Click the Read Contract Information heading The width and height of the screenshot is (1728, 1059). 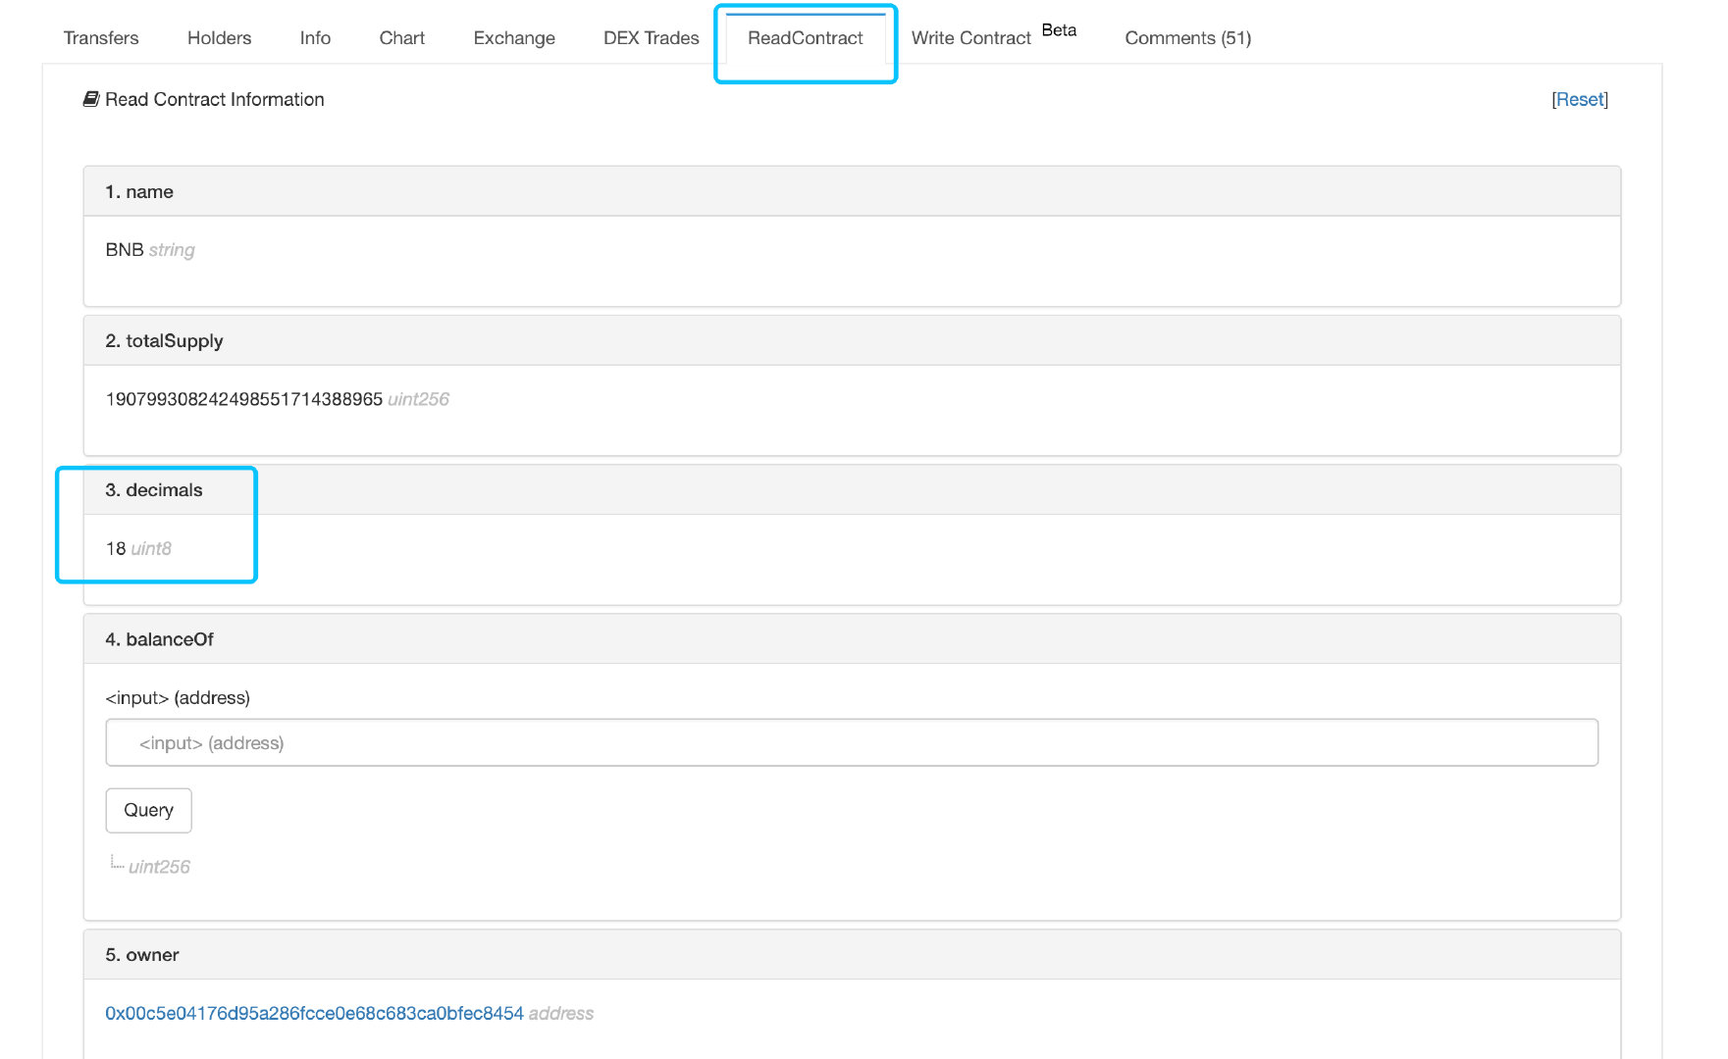214,99
